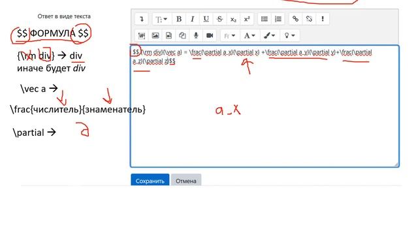Click inside the formula text editor area
The height and width of the screenshot is (235, 418).
265,106
